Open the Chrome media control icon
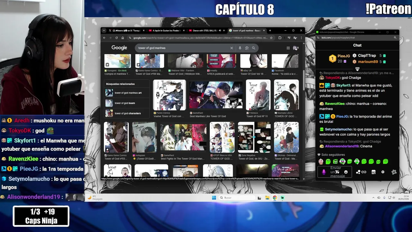This screenshot has width=412, height=232. [289, 38]
